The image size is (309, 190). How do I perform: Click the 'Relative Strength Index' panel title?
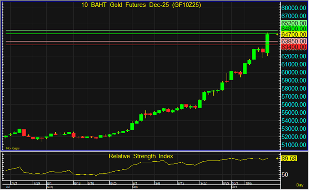pos(141,156)
